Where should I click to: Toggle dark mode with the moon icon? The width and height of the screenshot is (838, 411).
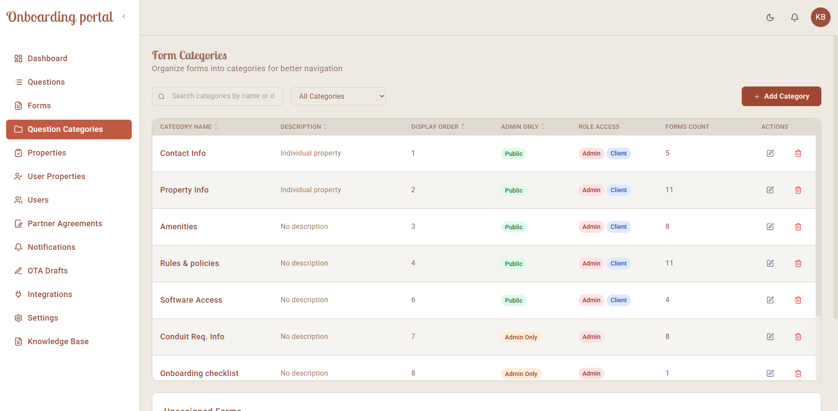point(770,17)
